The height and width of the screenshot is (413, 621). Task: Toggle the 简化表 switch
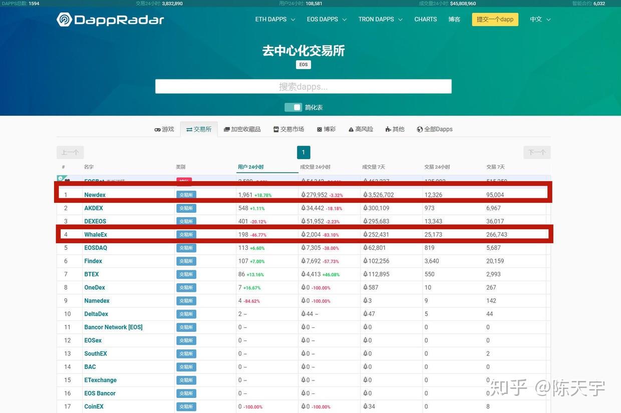[293, 107]
